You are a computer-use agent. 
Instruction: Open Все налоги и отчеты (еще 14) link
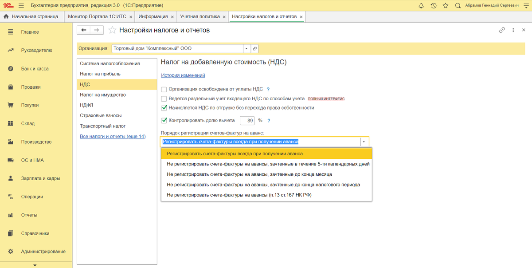point(113,136)
